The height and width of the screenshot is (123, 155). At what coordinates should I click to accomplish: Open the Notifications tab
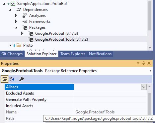click(x=100, y=54)
